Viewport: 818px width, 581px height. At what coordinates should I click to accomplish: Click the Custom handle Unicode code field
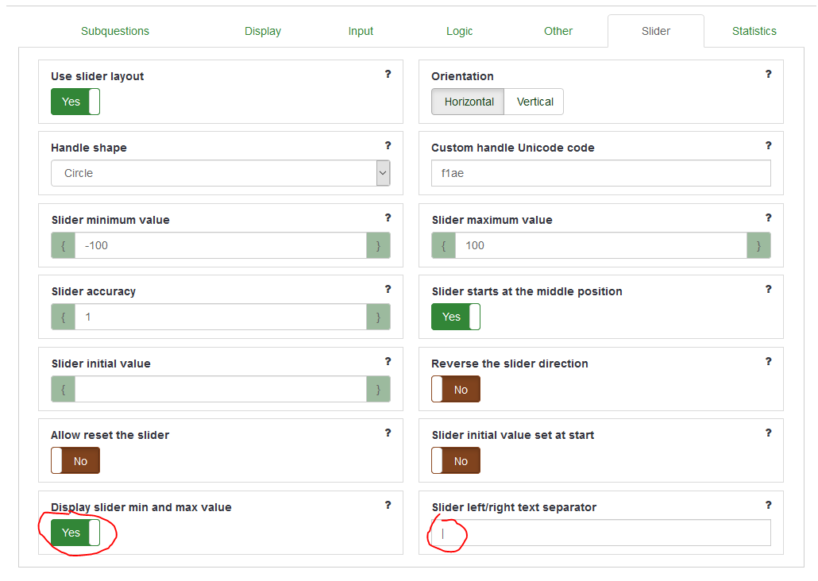point(600,173)
